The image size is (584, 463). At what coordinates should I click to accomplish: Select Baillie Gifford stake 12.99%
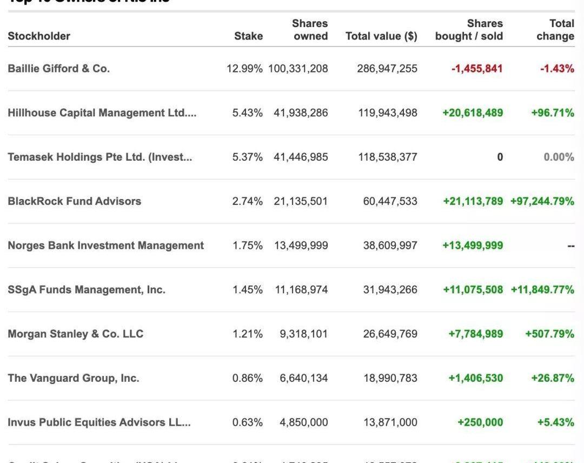pyautogui.click(x=245, y=69)
